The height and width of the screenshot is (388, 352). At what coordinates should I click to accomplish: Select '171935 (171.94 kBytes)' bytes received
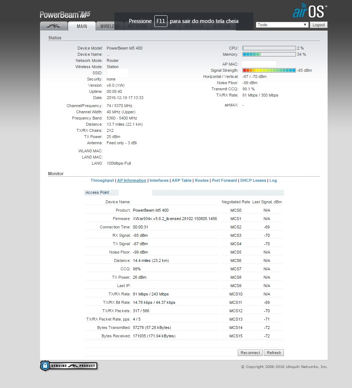[x=154, y=336]
